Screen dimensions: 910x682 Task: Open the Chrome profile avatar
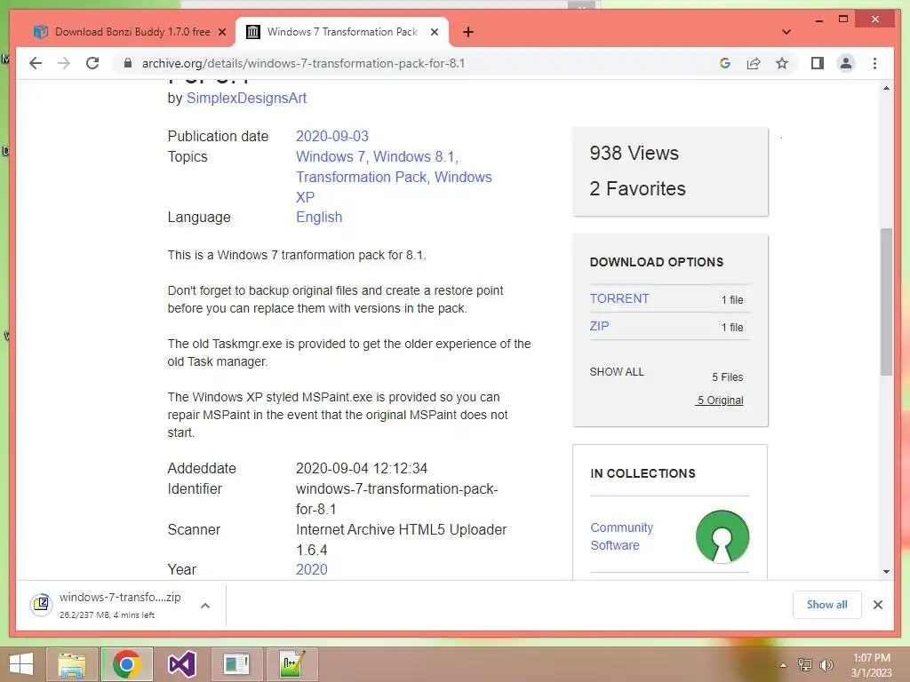pos(846,63)
